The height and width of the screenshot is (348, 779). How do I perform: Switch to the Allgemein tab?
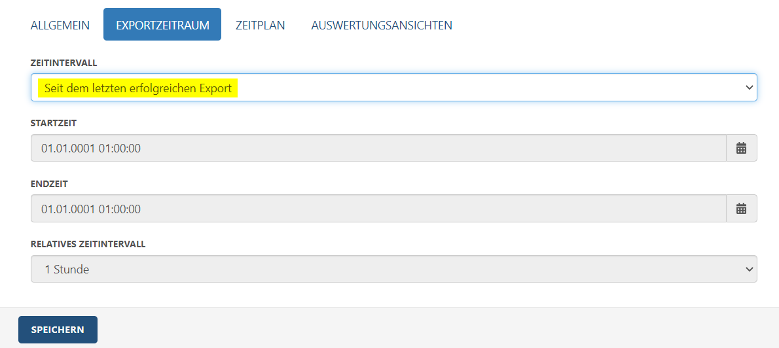coord(60,26)
